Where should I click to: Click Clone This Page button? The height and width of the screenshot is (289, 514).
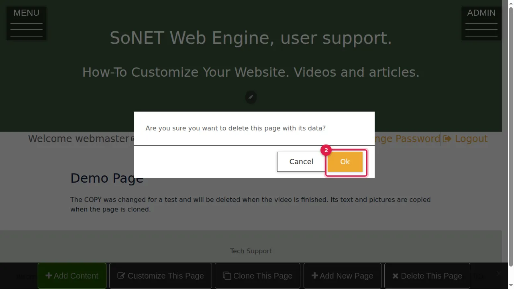(257, 276)
